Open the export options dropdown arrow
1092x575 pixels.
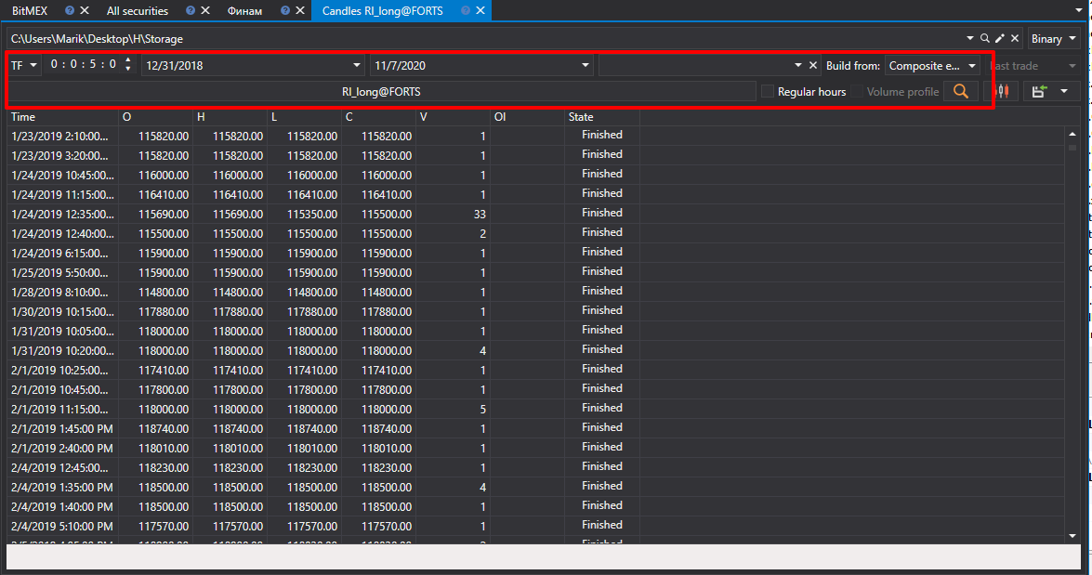[1063, 91]
